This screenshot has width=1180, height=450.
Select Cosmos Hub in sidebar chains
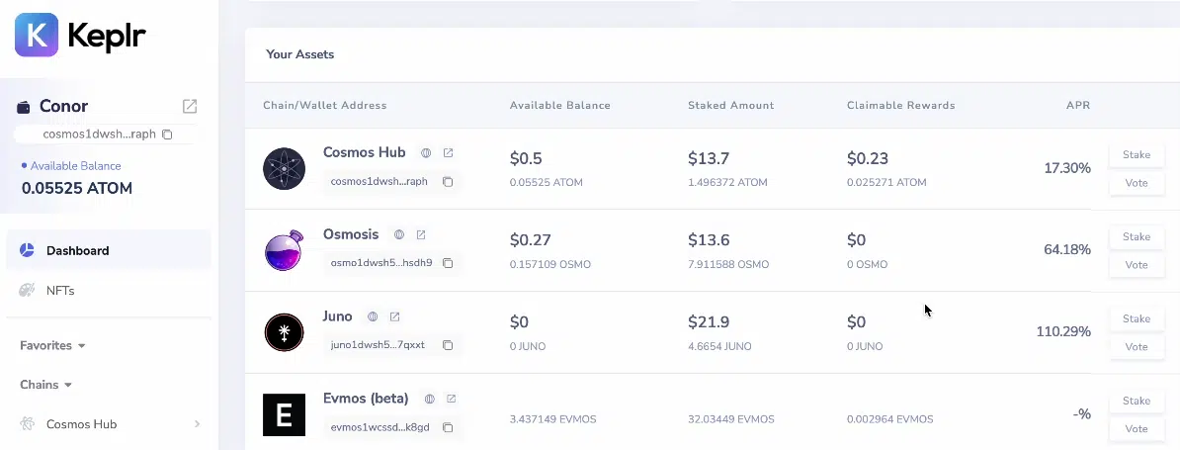tap(109, 424)
